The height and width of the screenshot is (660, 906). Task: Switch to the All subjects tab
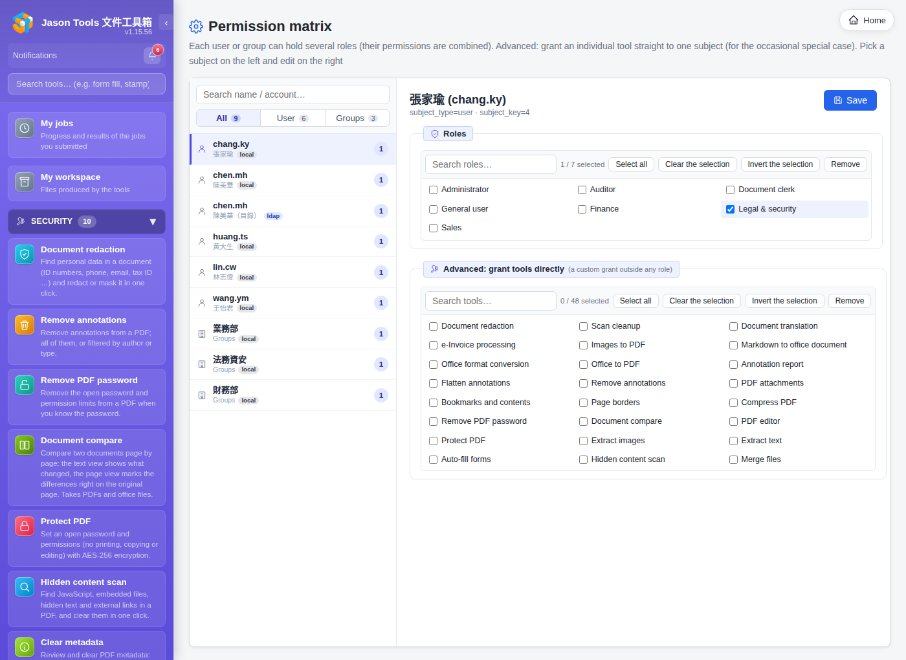pyautogui.click(x=228, y=118)
